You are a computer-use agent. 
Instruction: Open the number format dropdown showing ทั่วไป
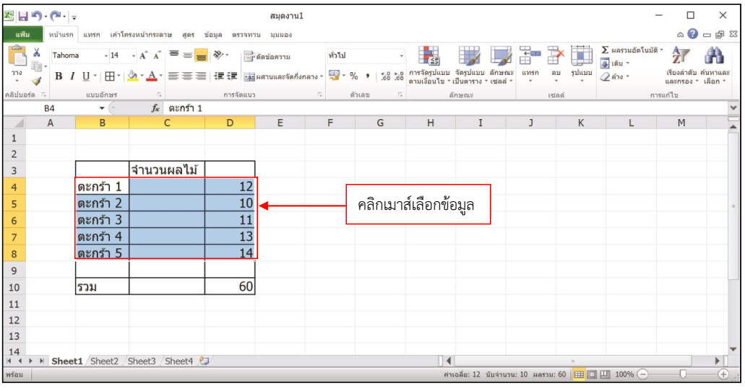(402, 56)
